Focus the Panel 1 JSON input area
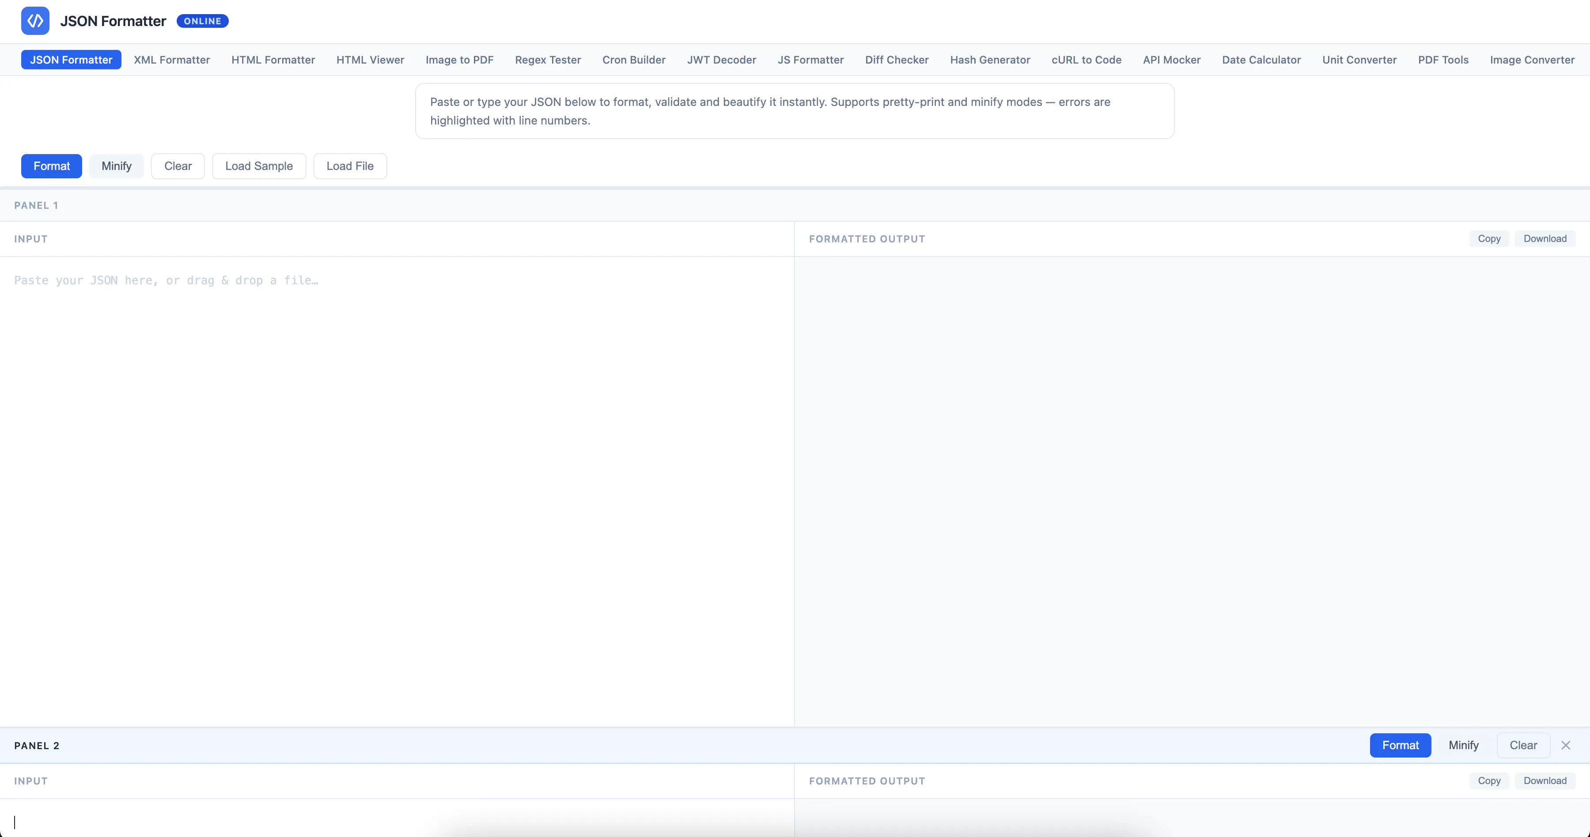Viewport: 1590px width, 837px height. pyautogui.click(x=397, y=492)
